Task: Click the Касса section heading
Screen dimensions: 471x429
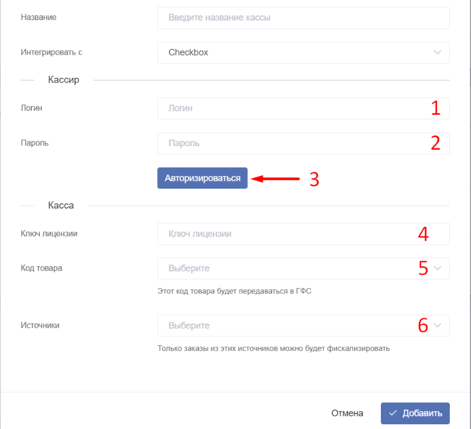Action: (x=61, y=205)
